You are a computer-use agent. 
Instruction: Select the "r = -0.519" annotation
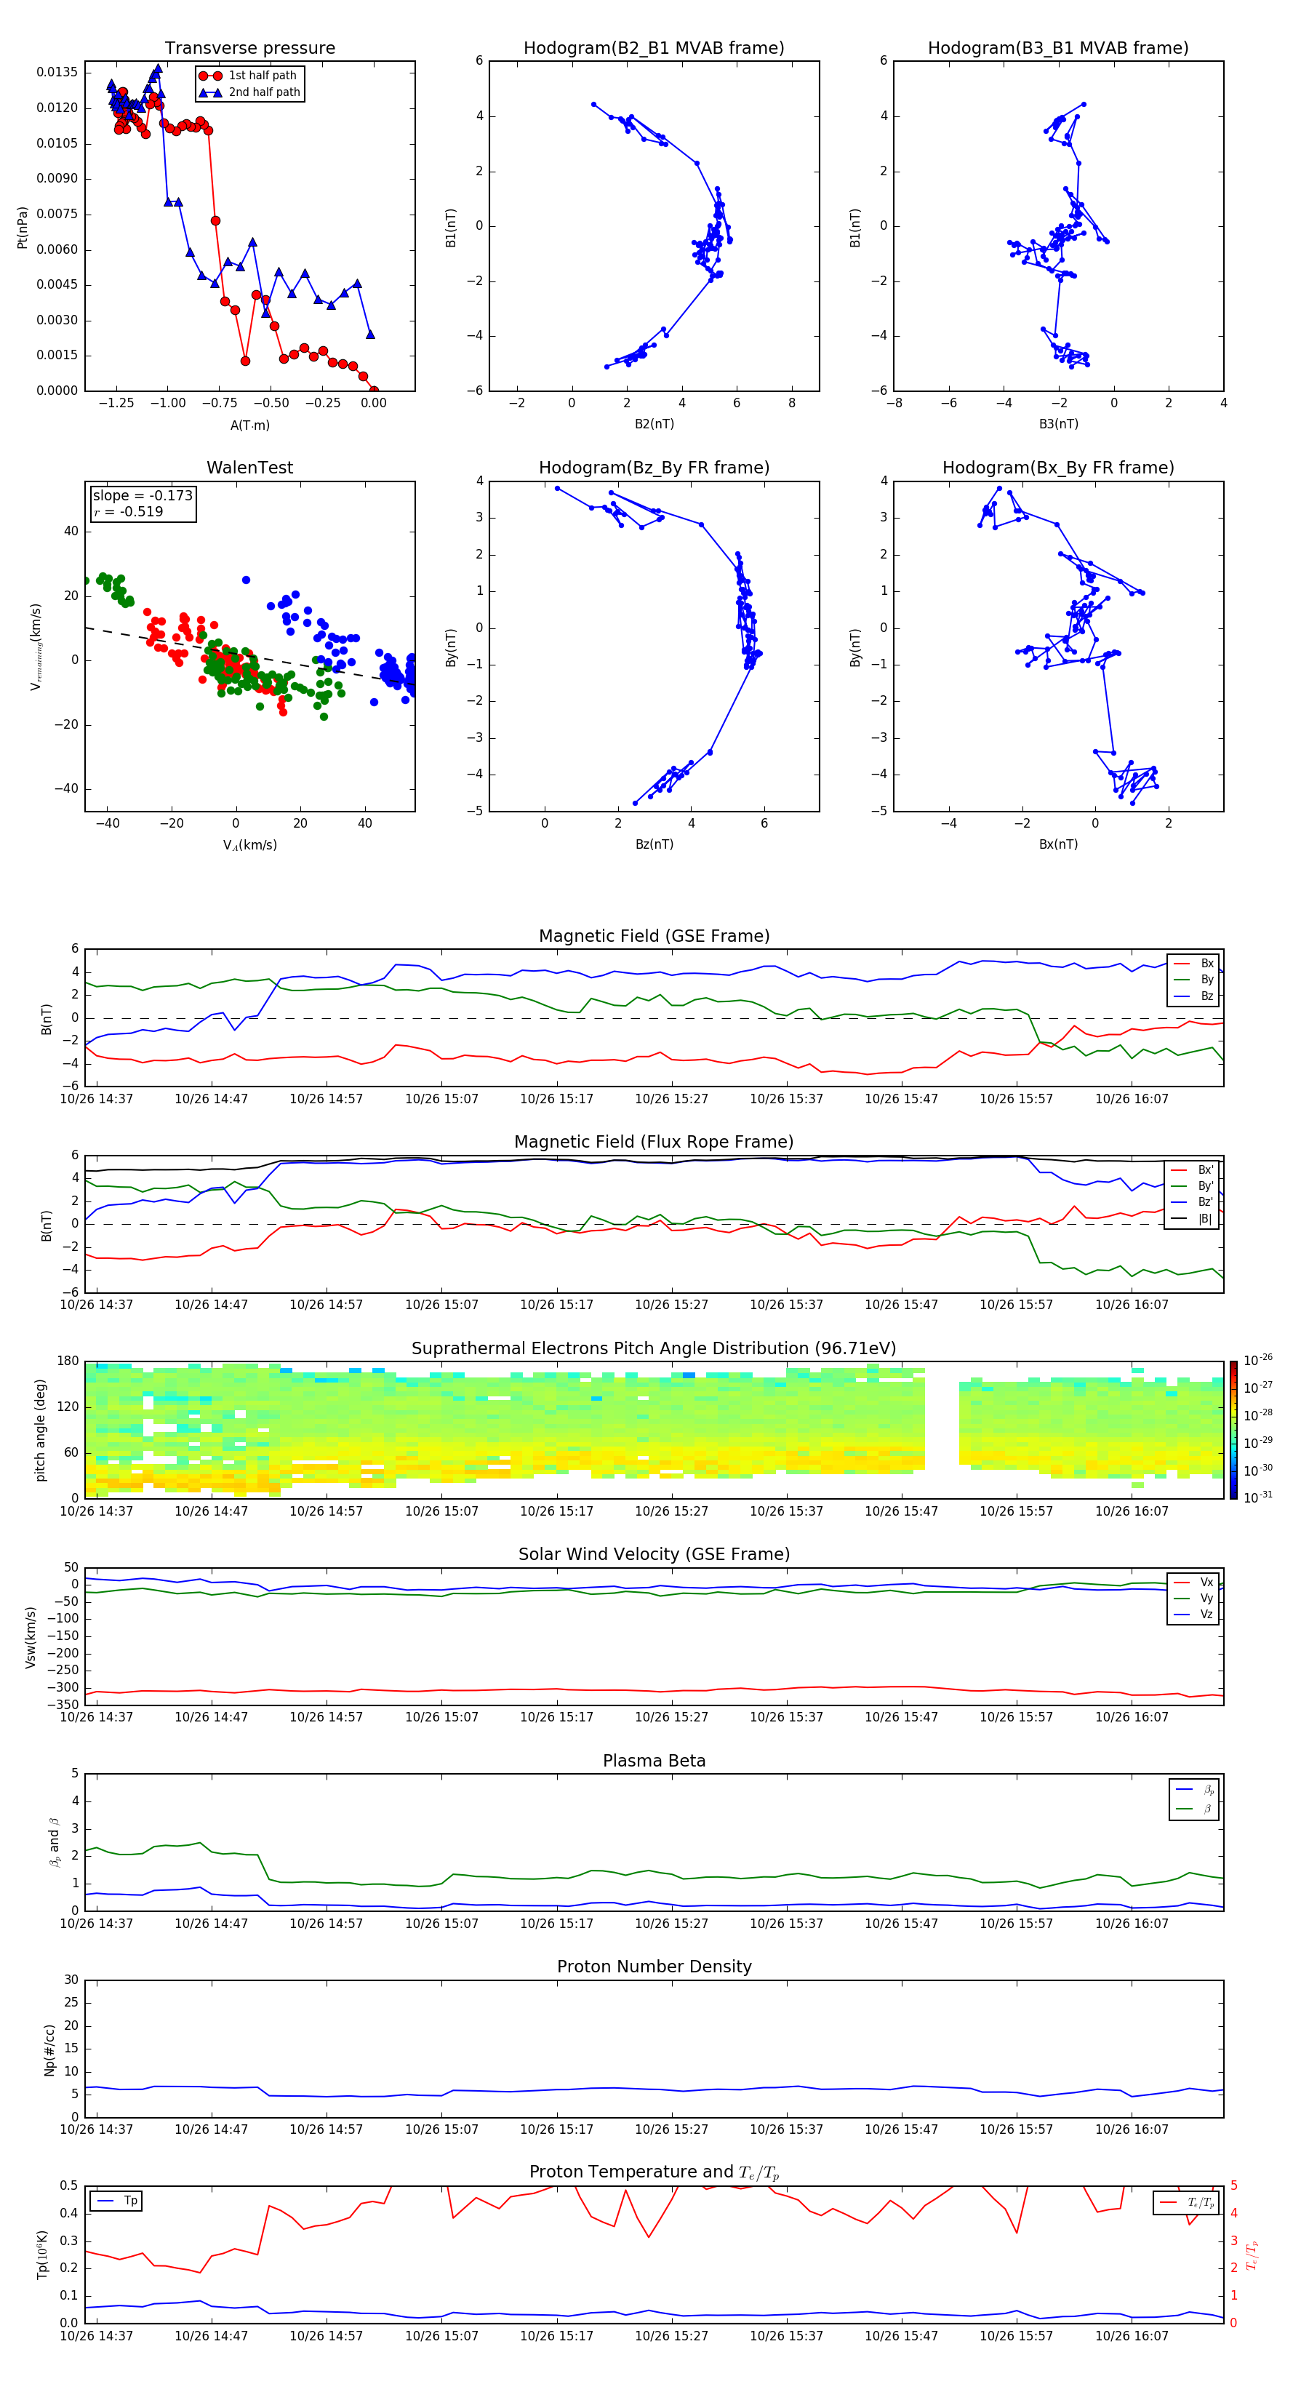coord(129,511)
